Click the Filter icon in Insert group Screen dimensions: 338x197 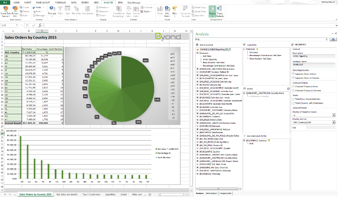click(x=175, y=9)
